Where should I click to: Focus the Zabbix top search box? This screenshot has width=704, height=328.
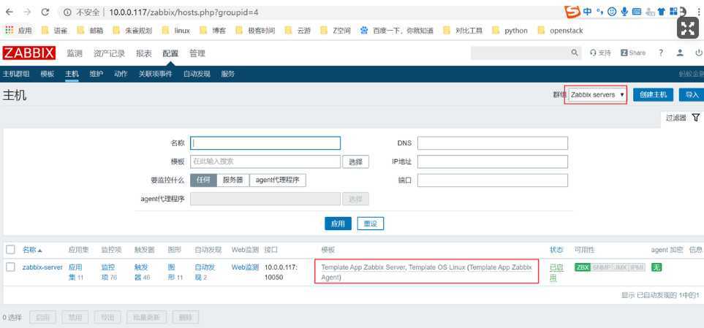[x=521, y=53]
